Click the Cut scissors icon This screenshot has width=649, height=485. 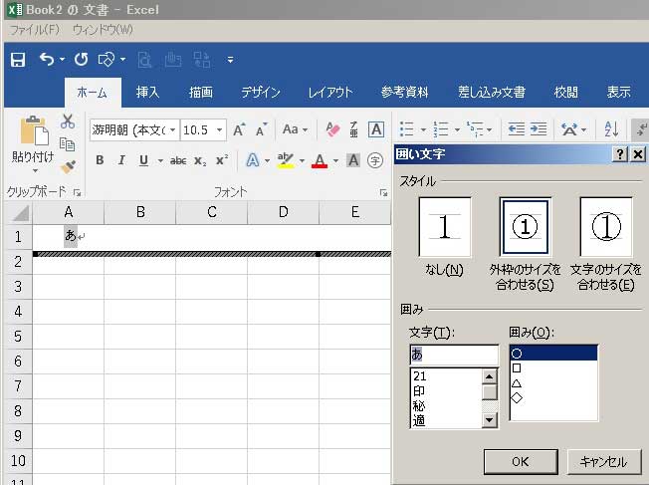click(68, 121)
